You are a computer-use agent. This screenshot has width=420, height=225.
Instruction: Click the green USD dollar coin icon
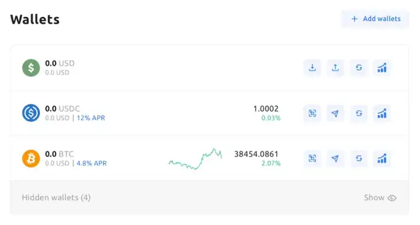pos(31,68)
